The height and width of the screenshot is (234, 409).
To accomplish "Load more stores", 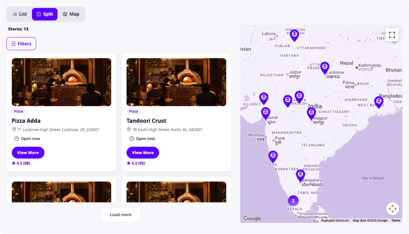I will [121, 215].
